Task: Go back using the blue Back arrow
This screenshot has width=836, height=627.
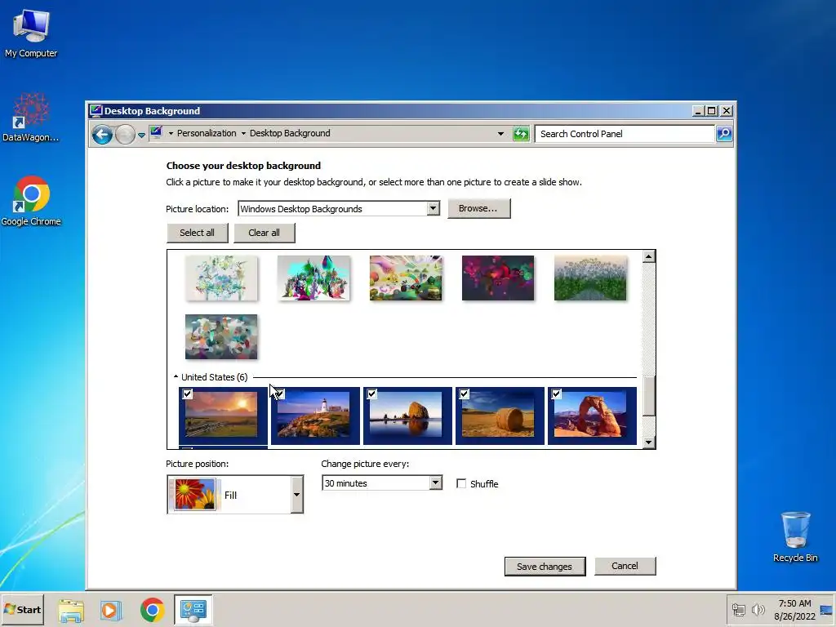Action: pyautogui.click(x=102, y=134)
